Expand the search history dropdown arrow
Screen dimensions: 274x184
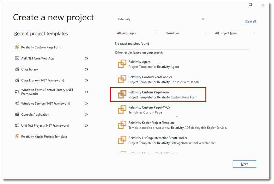click(207, 19)
